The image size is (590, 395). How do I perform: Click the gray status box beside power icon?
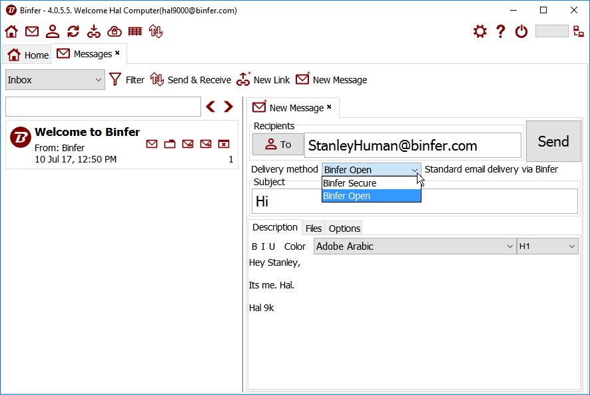(x=551, y=31)
